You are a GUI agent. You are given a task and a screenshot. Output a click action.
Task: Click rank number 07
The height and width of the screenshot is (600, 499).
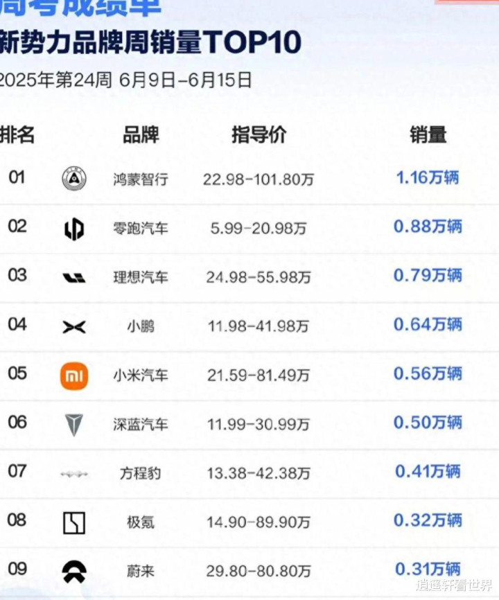17,471
